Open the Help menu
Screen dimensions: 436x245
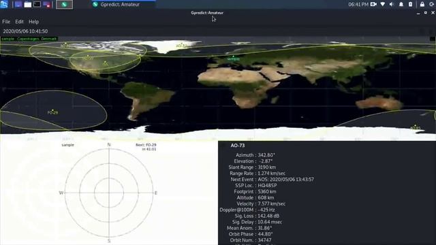click(33, 22)
